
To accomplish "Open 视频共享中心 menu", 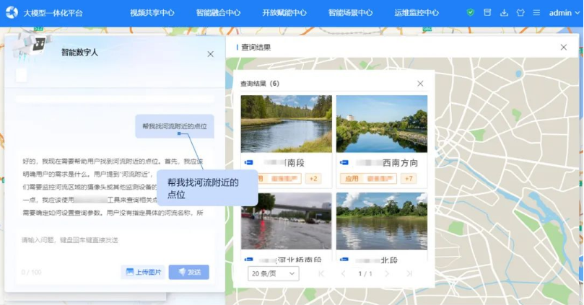I will pyautogui.click(x=152, y=12).
